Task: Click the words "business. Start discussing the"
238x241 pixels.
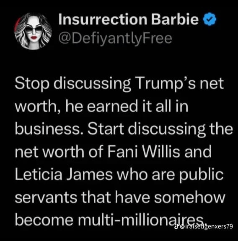Action: tap(124, 129)
